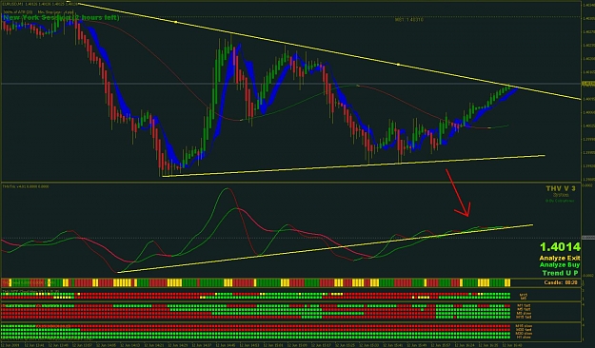Click the M30 fast row label
Screen dimensions: 595x348
(x=524, y=330)
